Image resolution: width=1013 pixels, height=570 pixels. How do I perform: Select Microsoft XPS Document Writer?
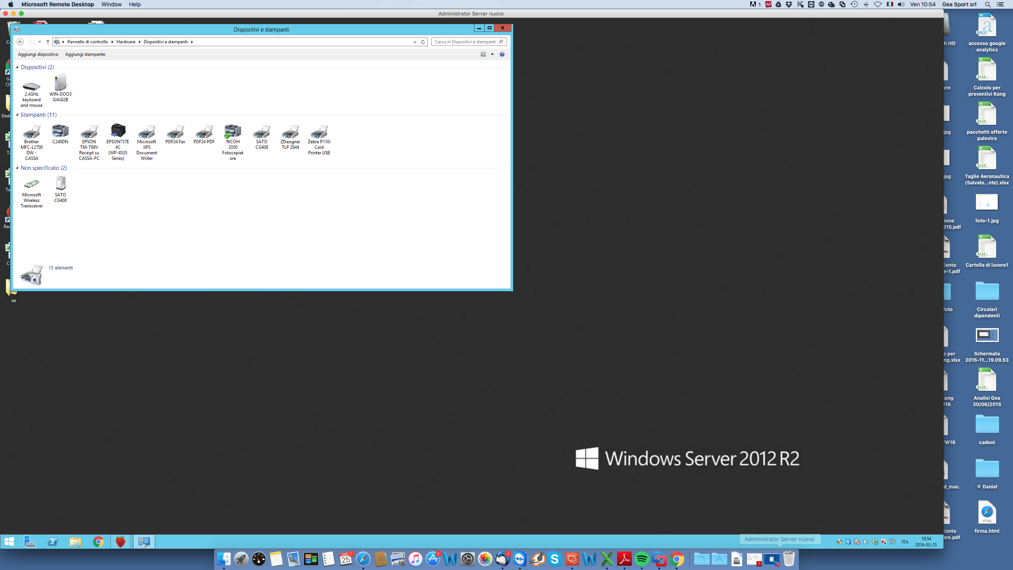coord(146,142)
